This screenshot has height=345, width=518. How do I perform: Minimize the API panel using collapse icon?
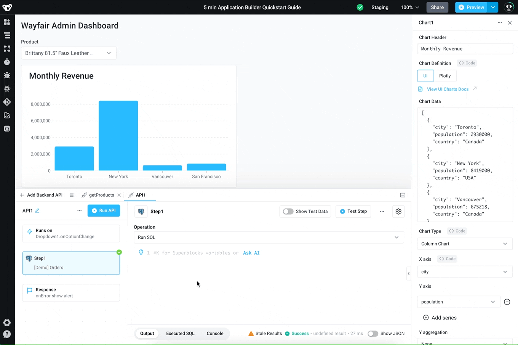tap(403, 195)
